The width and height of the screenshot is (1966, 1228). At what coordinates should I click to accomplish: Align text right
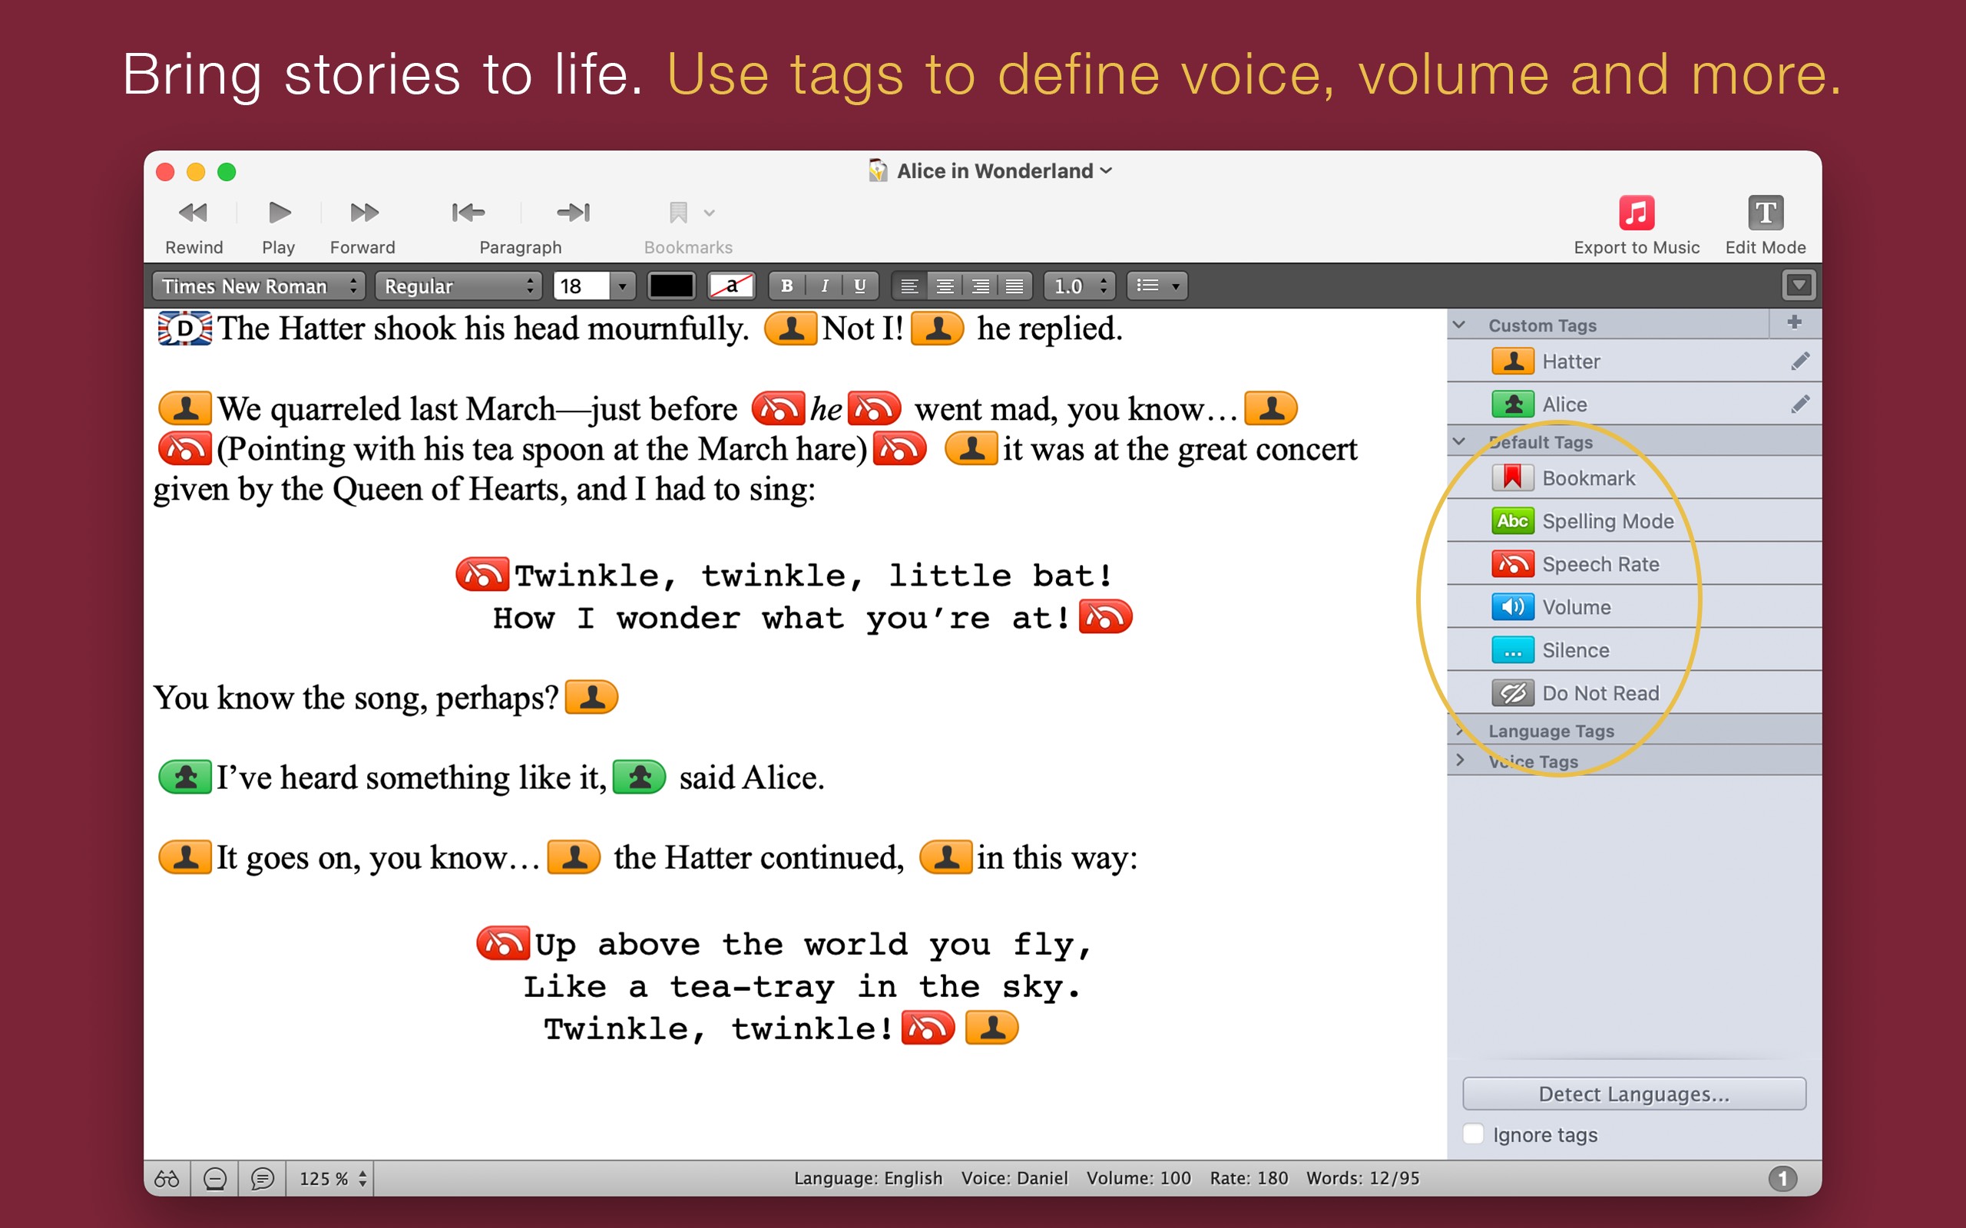[980, 286]
